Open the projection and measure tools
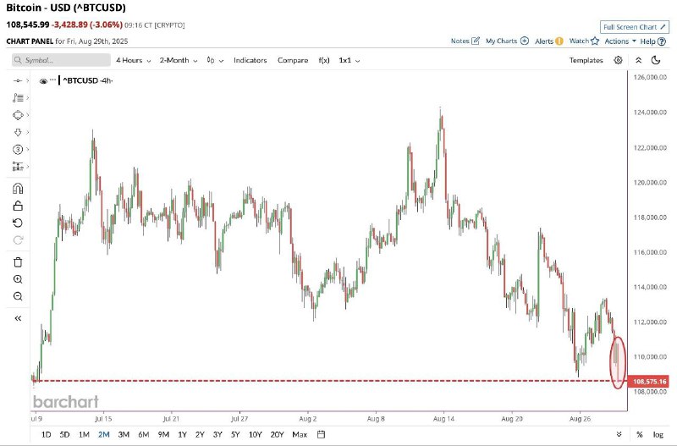 click(x=18, y=166)
